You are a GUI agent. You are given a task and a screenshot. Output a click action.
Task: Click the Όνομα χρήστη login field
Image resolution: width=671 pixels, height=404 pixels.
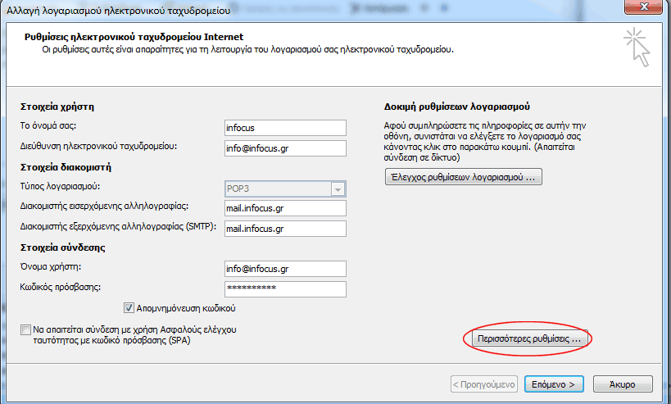[x=285, y=269]
